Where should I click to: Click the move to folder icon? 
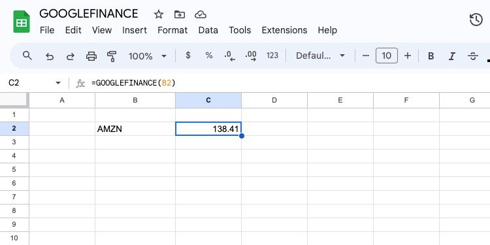[x=180, y=14]
